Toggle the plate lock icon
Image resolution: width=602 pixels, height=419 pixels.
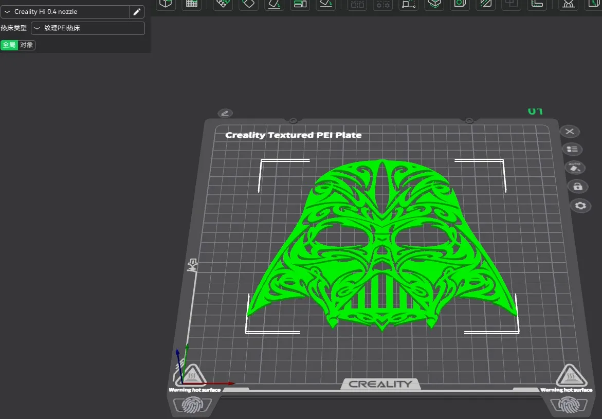[577, 187]
